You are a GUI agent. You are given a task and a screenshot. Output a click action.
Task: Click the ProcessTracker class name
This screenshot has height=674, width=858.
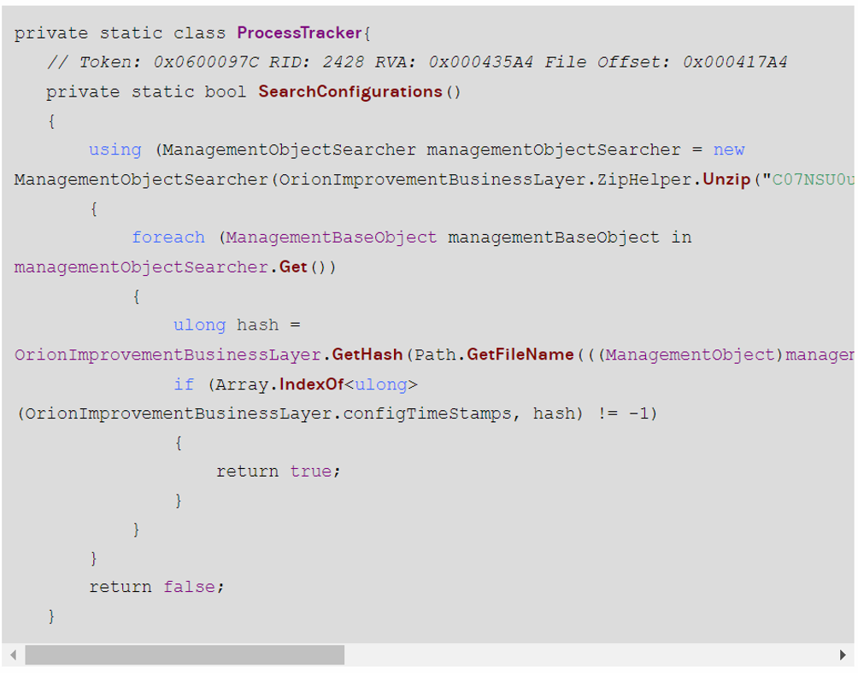point(299,33)
